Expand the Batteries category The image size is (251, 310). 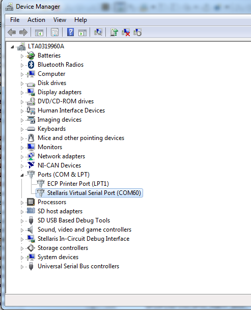click(x=22, y=56)
